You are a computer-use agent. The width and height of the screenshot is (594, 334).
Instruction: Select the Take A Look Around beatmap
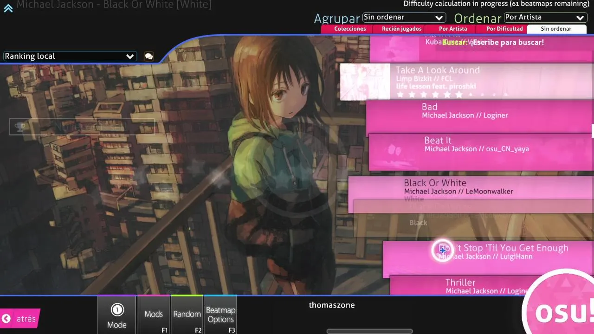tap(467, 82)
